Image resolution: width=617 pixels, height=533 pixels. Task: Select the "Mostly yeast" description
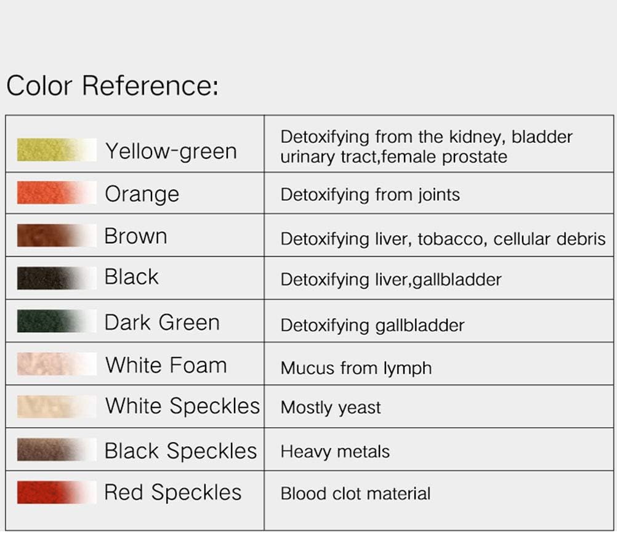[x=331, y=407]
